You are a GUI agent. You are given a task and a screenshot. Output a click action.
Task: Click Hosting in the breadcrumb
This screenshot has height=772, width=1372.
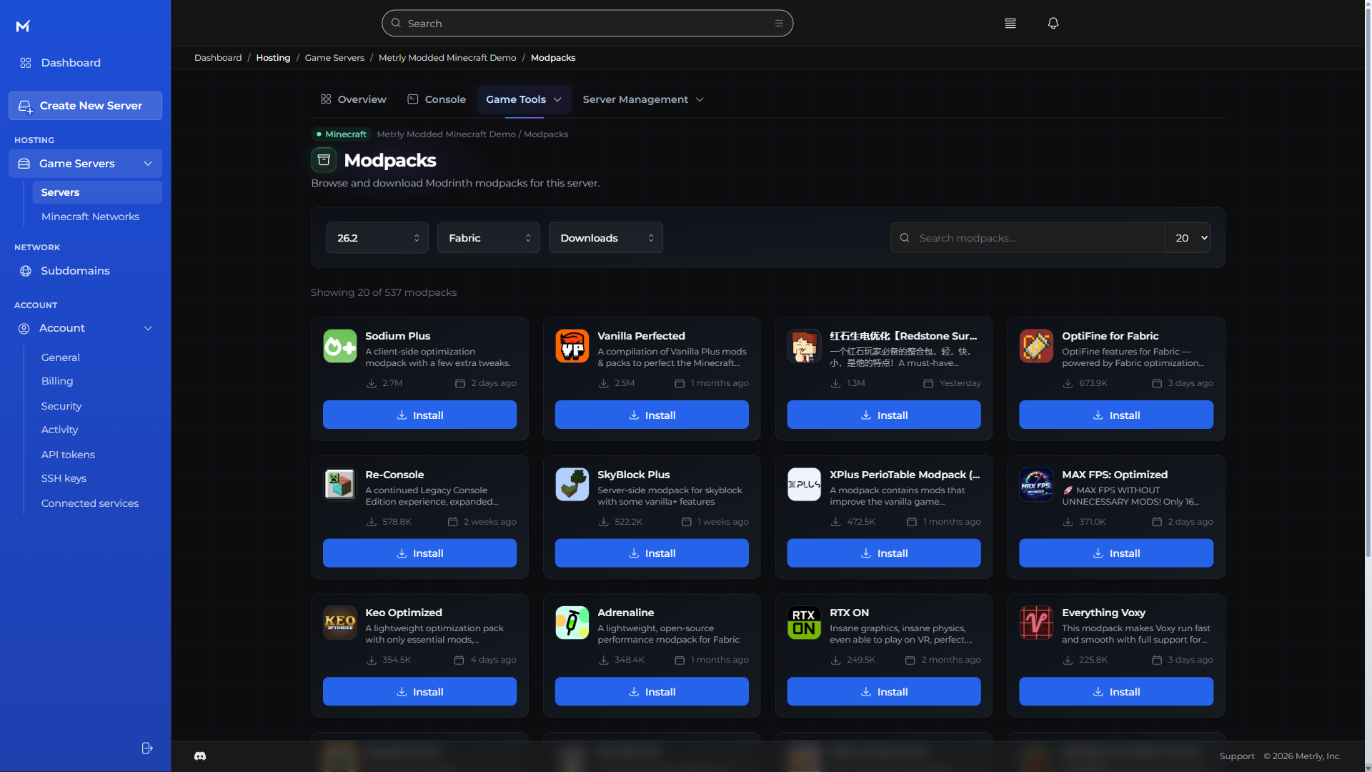[273, 58]
